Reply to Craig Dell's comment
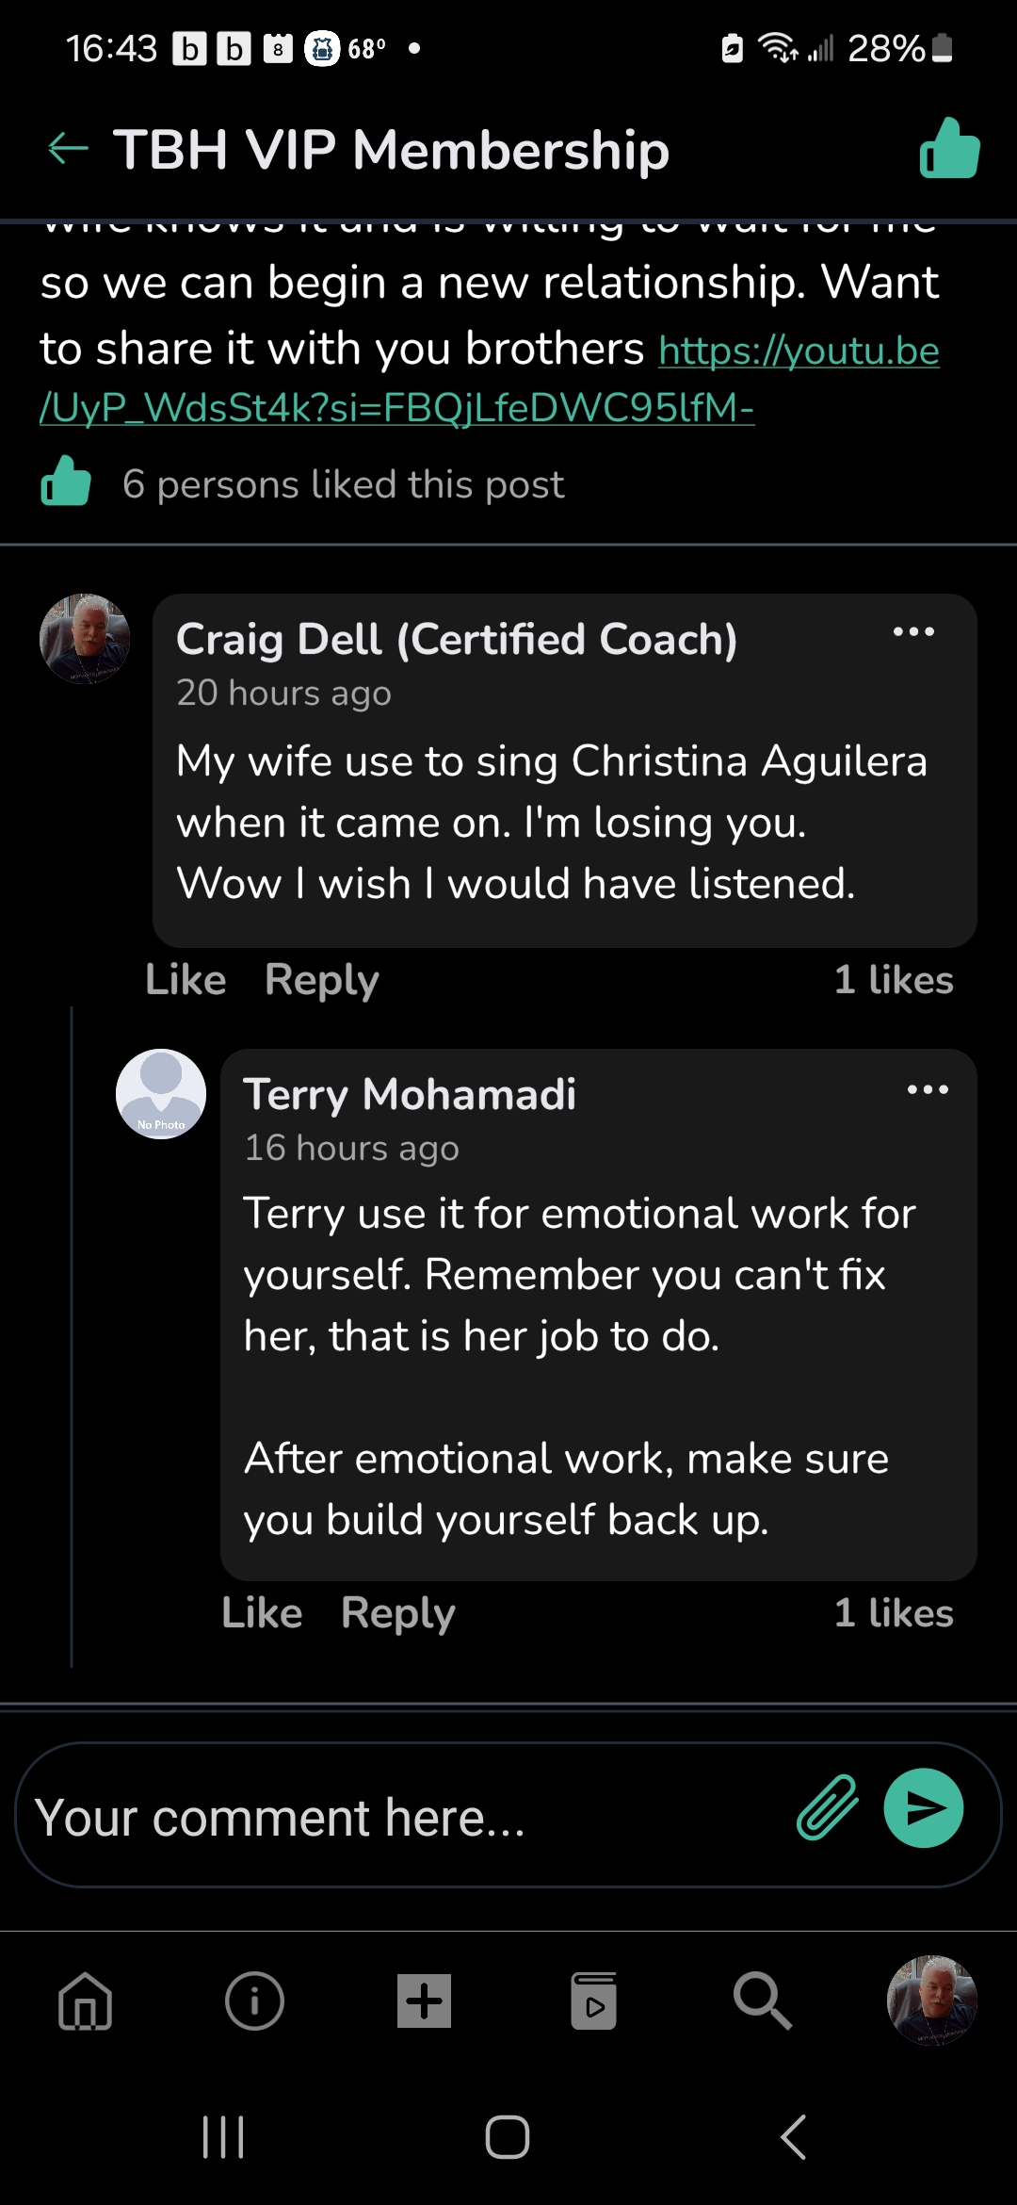1017x2205 pixels. pyautogui.click(x=322, y=980)
